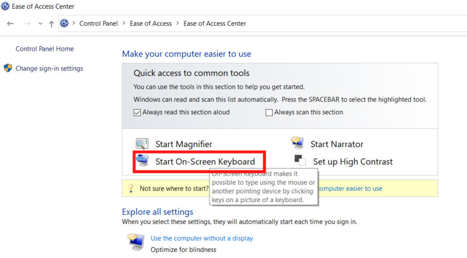
Task: Click the Magnifier icon
Action: pyautogui.click(x=142, y=144)
